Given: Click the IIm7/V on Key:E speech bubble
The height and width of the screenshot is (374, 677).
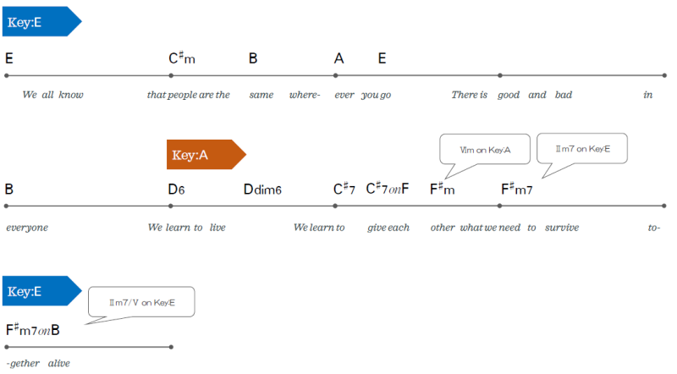Looking at the screenshot, I should pyautogui.click(x=141, y=302).
